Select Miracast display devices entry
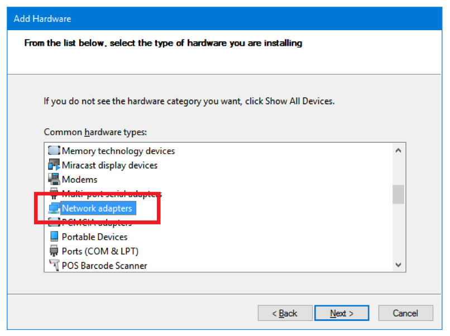Image resolution: width=450 pixels, height=336 pixels. point(109,165)
